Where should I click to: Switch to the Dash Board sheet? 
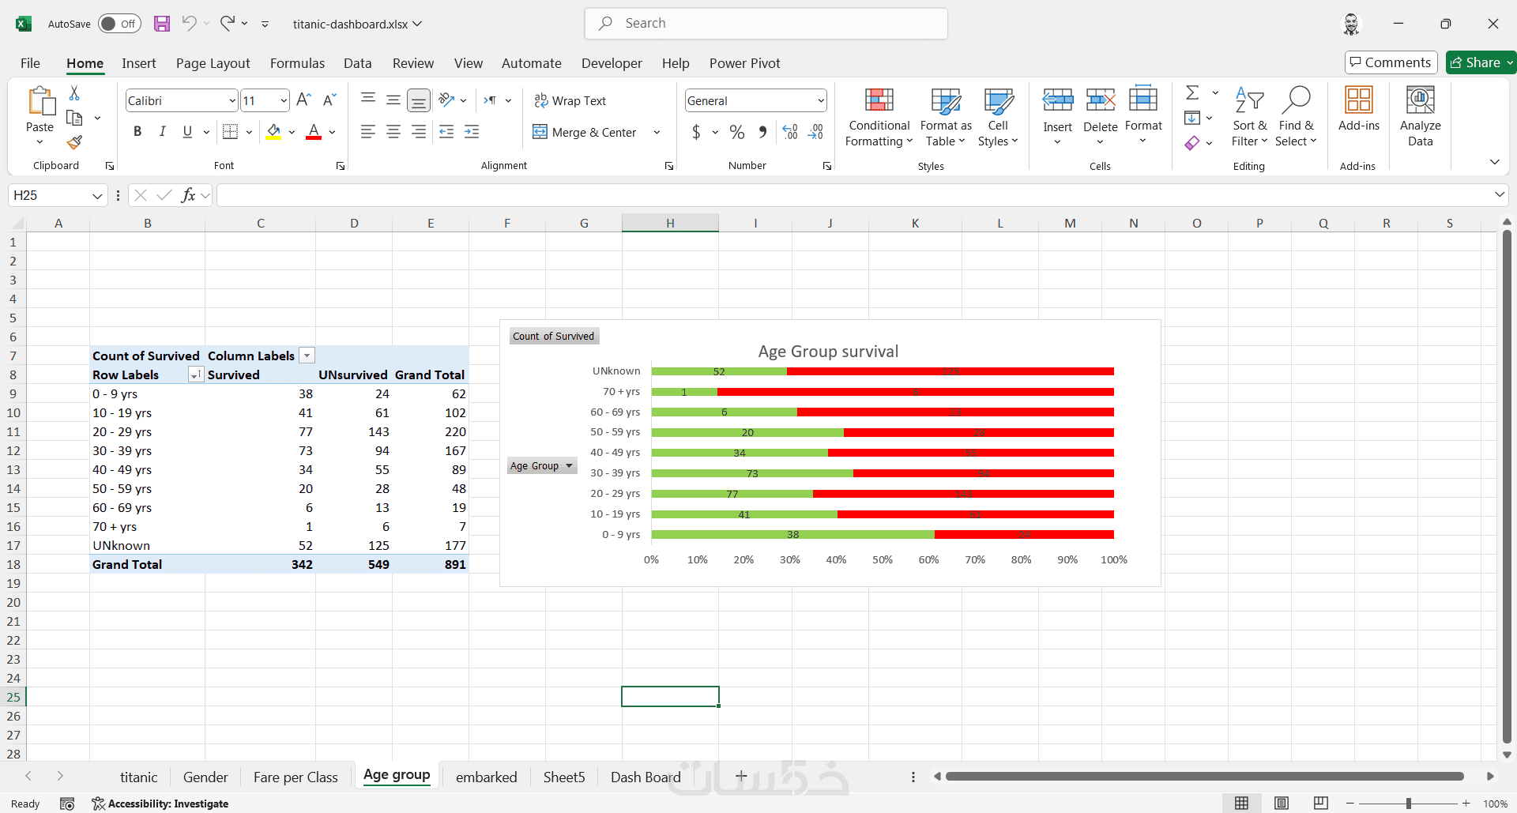646,777
